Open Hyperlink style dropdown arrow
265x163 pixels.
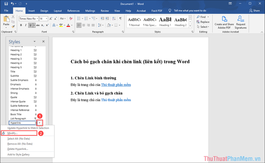(x=39, y=123)
